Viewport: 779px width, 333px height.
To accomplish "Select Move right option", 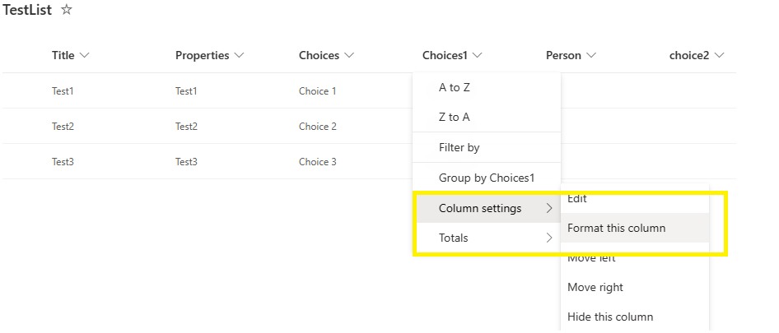I will 595,287.
